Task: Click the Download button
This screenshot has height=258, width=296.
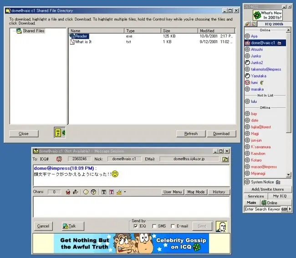Action: point(221,134)
